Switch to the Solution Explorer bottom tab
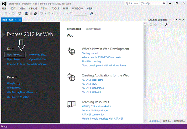 click(x=154, y=121)
